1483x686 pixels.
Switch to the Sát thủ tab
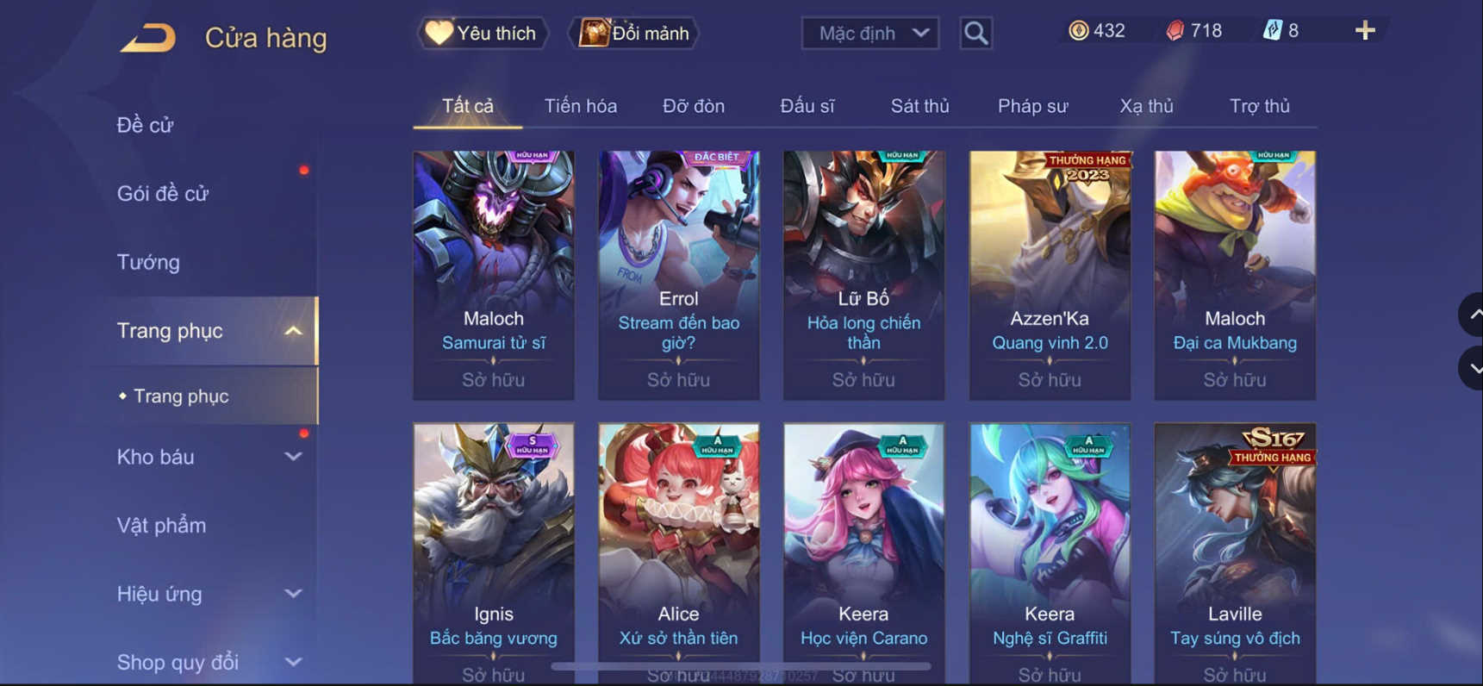tap(919, 106)
